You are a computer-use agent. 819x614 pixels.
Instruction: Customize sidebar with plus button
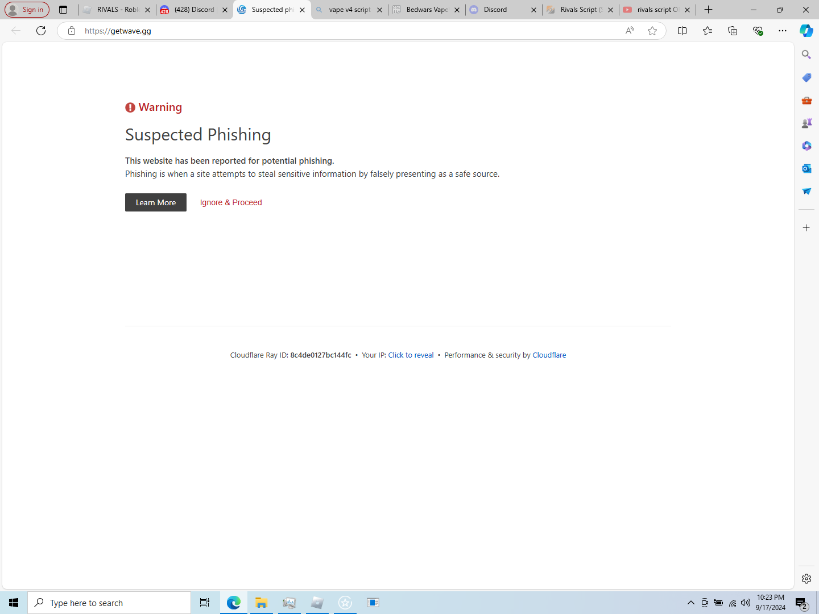806,228
